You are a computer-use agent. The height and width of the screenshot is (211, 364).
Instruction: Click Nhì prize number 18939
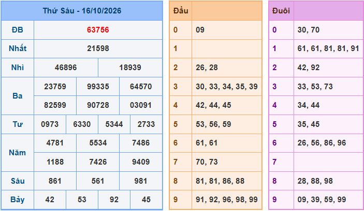pos(130,68)
